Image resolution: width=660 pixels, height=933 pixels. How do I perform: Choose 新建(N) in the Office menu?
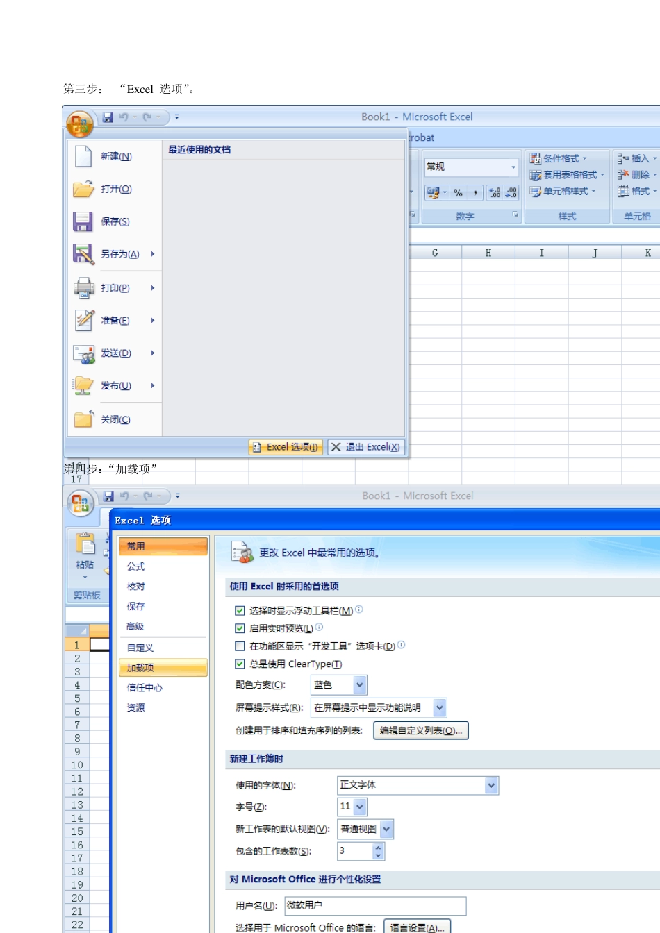click(x=115, y=157)
